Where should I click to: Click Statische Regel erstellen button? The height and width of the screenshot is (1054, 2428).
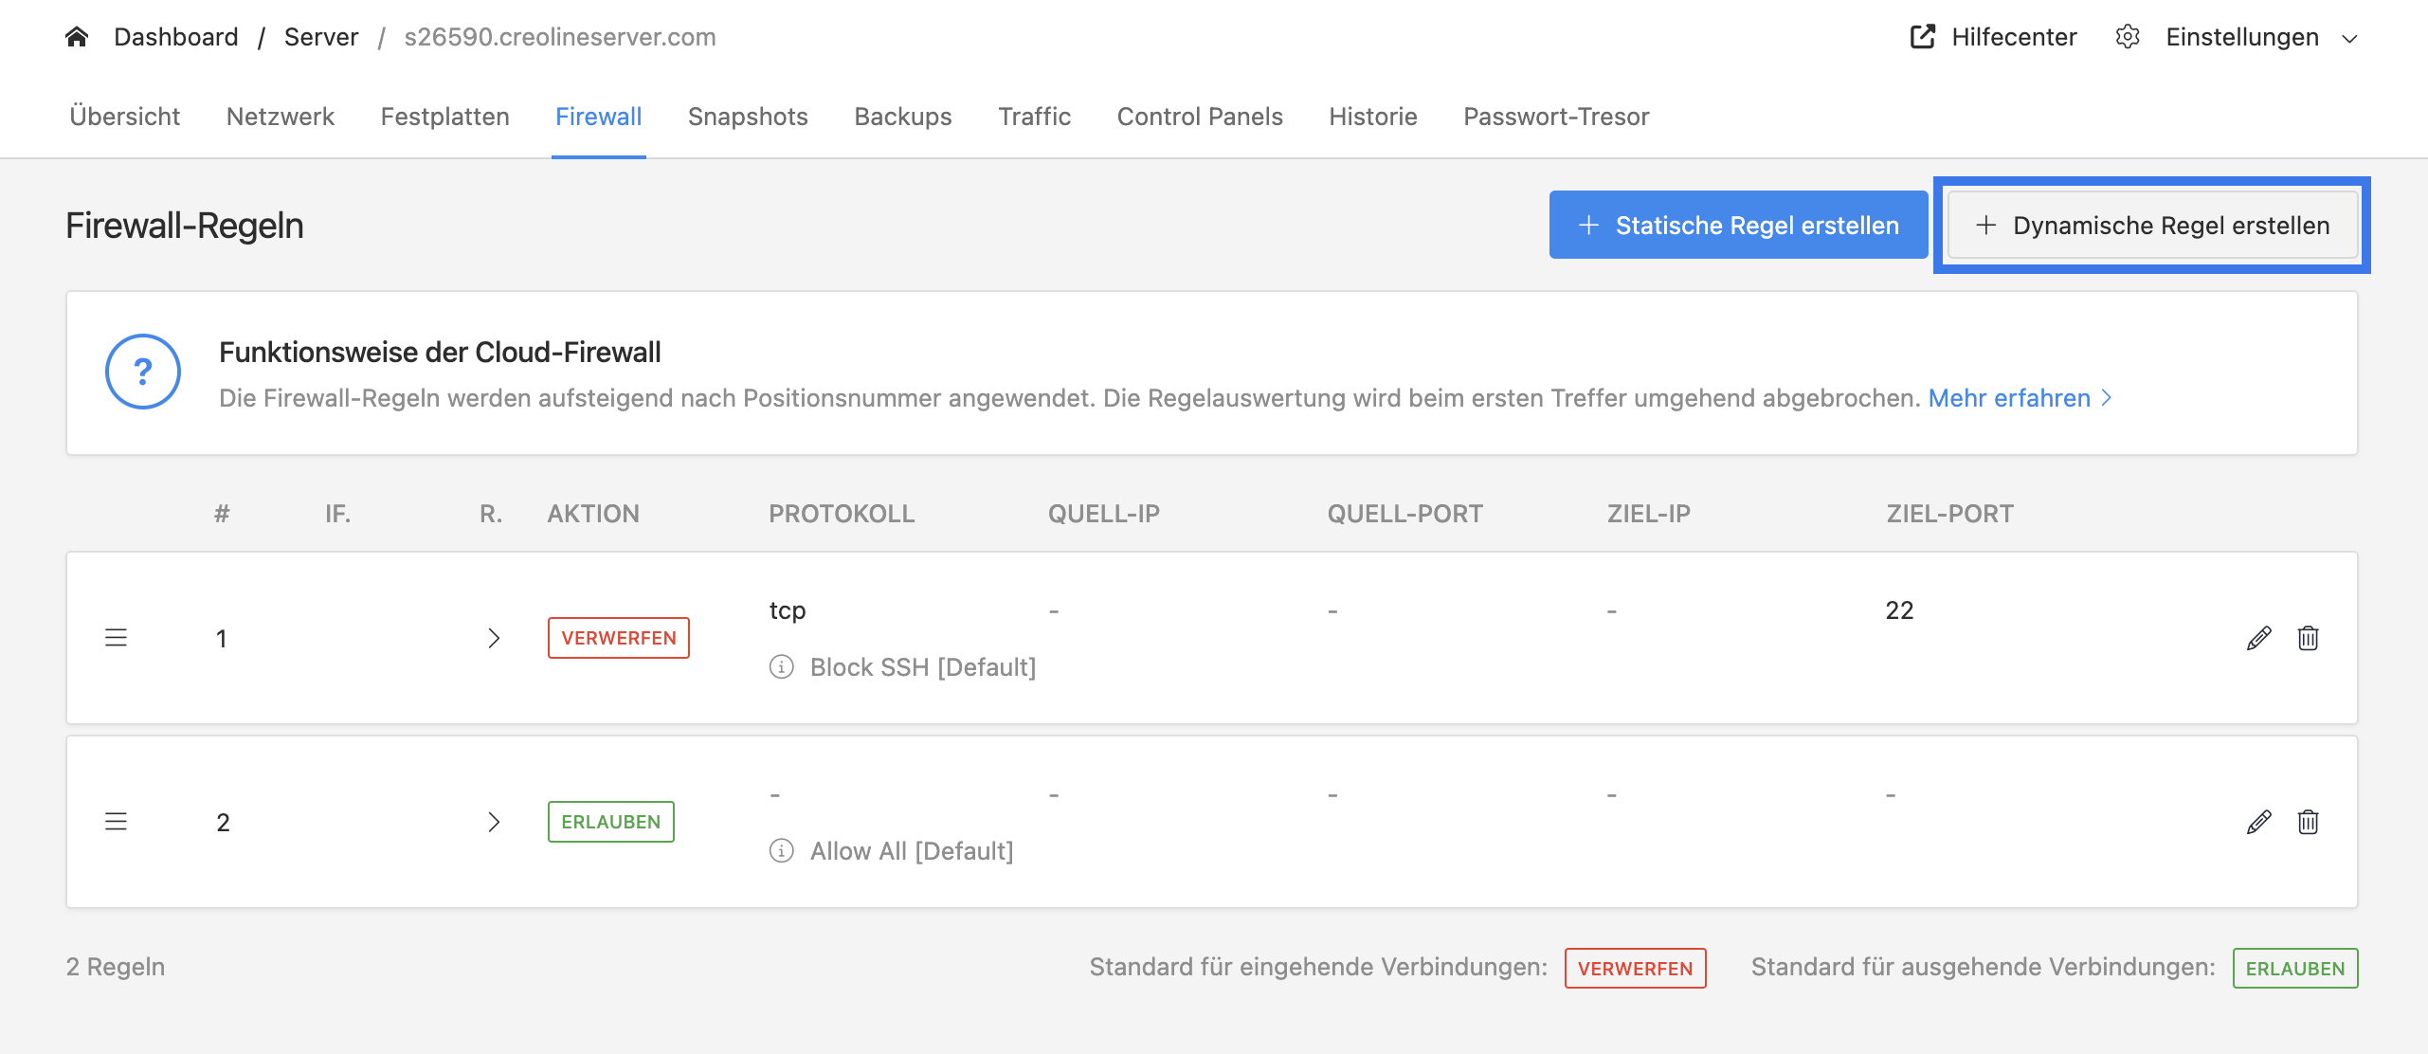1738,225
